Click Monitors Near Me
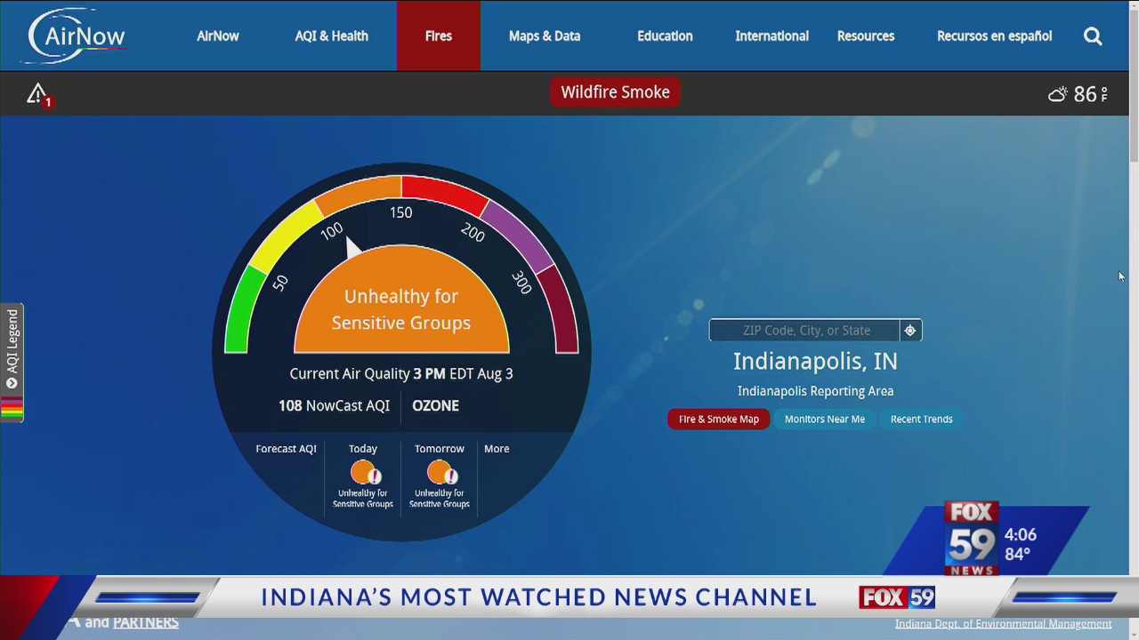Screen dimensions: 1139x640 point(825,419)
